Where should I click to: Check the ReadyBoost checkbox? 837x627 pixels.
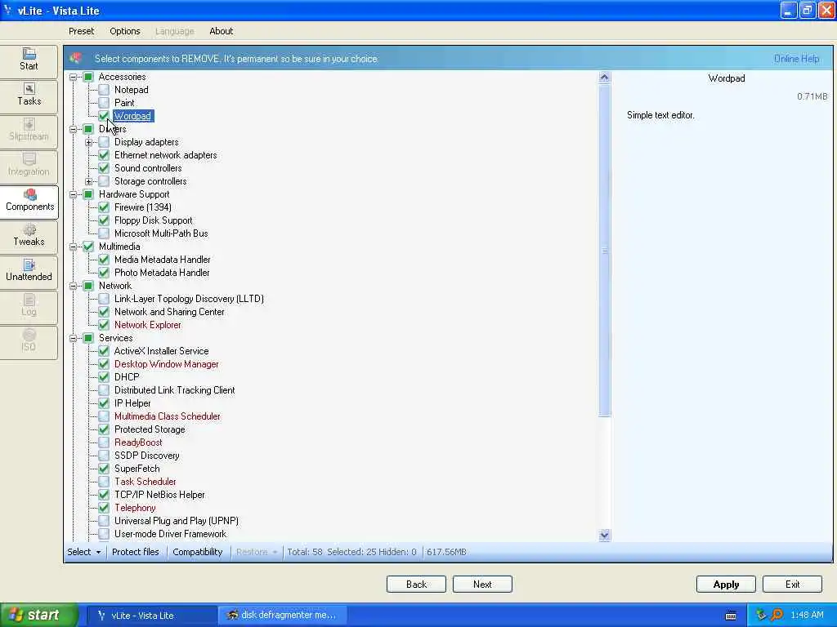(104, 442)
